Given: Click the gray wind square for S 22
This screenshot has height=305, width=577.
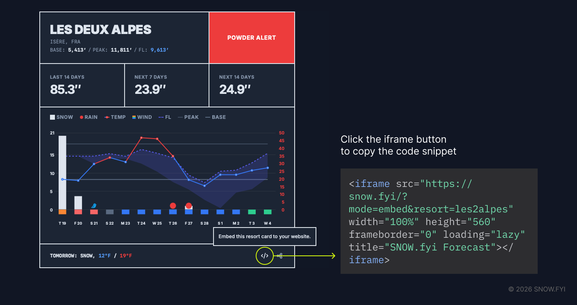Looking at the screenshot, I should (x=110, y=212).
